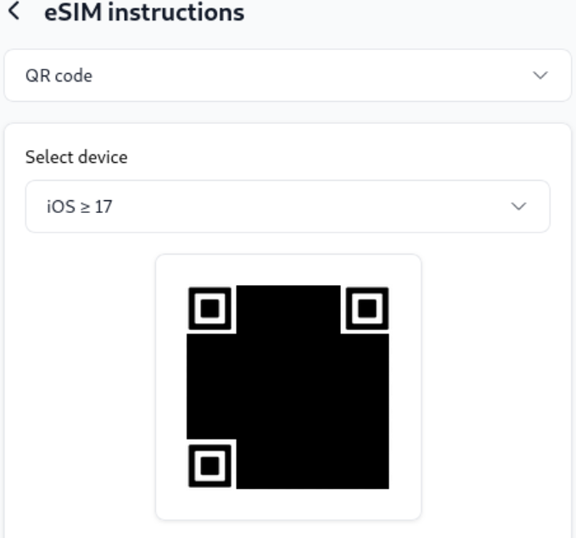Open the QR code installation method dropdown
The width and height of the screenshot is (576, 538).
tap(288, 76)
